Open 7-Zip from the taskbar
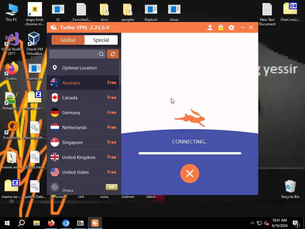The image size is (305, 229). pos(80,223)
